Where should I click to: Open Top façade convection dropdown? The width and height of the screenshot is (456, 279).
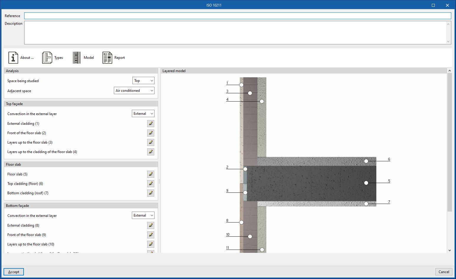(143, 114)
